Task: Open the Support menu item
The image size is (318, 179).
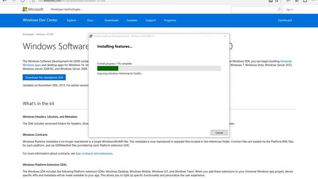Action: [151, 20]
